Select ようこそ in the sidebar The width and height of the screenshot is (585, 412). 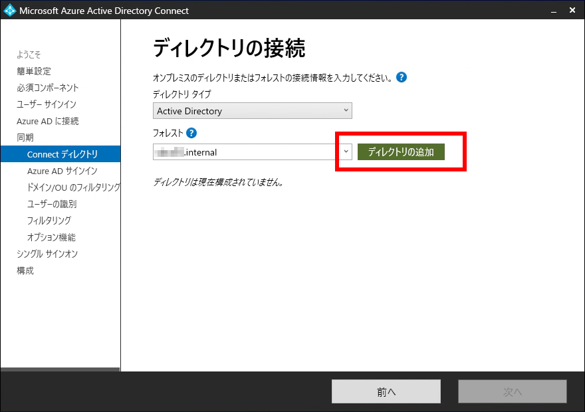click(29, 54)
